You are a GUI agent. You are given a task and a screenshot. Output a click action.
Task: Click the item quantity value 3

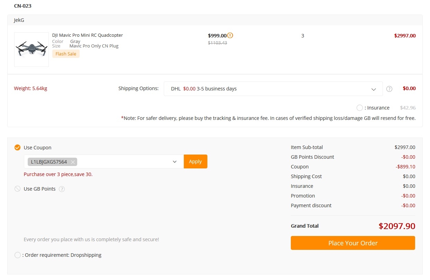pyautogui.click(x=303, y=36)
